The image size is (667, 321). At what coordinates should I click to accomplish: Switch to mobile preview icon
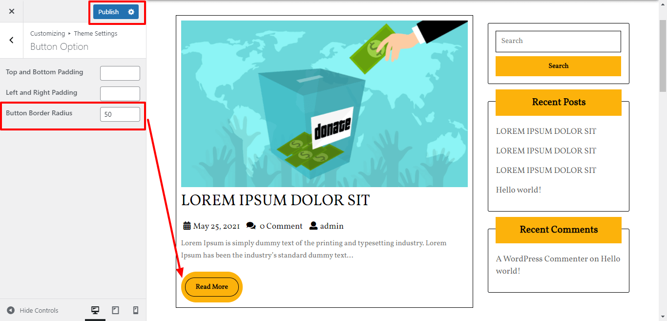pos(136,310)
